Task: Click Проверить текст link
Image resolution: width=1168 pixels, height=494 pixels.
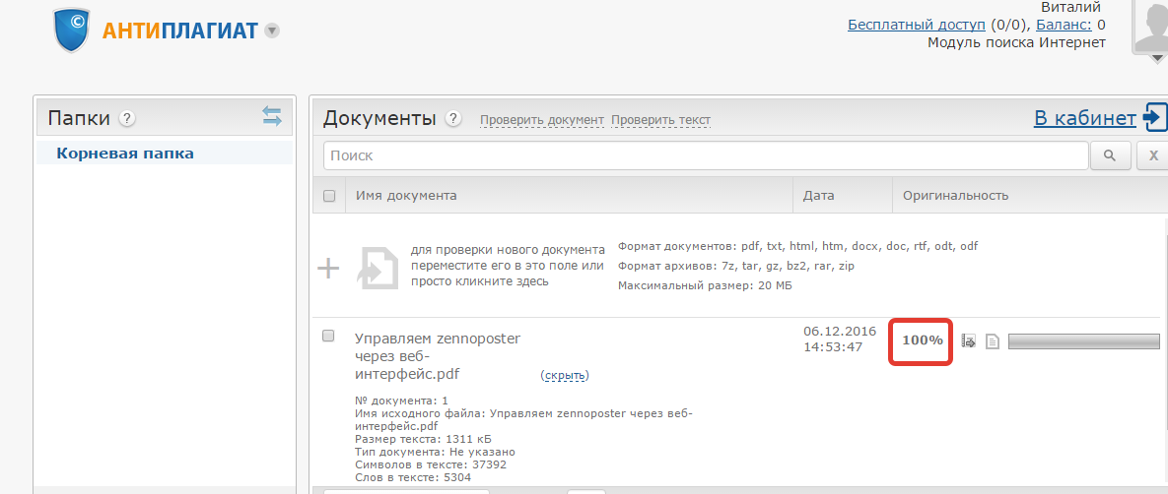Action: click(x=660, y=120)
